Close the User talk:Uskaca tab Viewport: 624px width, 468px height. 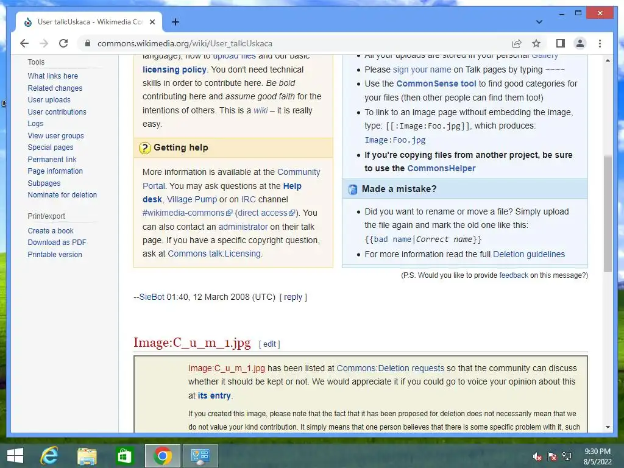coord(152,22)
